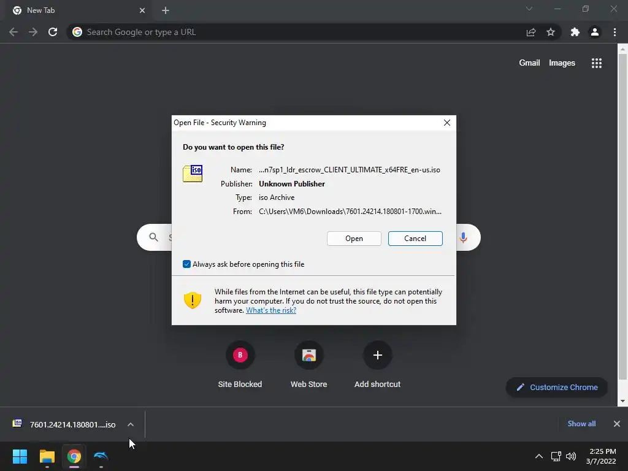Viewport: 628px width, 471px height.
Task: Open the Images link
Action: click(562, 63)
